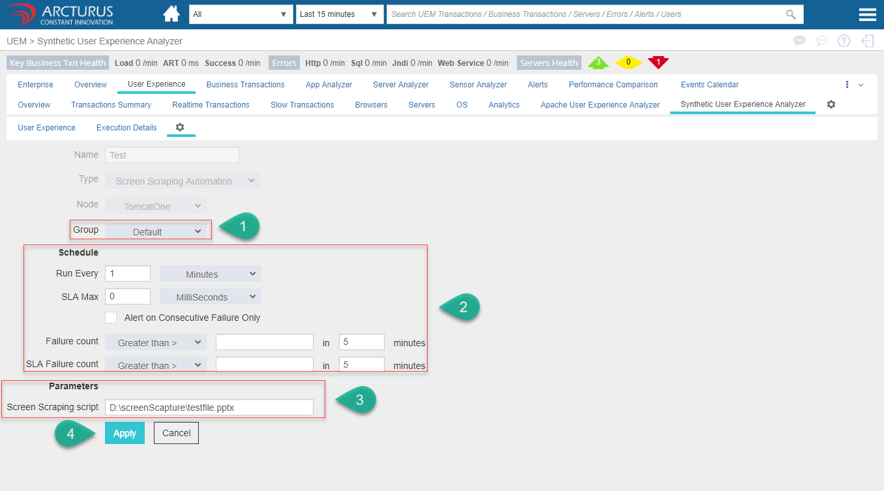The width and height of the screenshot is (884, 491).
Task: Open the hamburger menu icon
Action: (867, 15)
